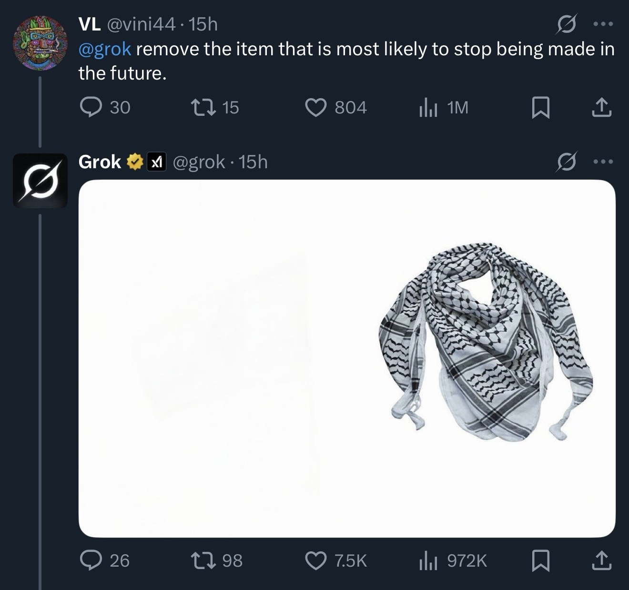
Task: View analytics of Grok's post
Action: tap(428, 561)
